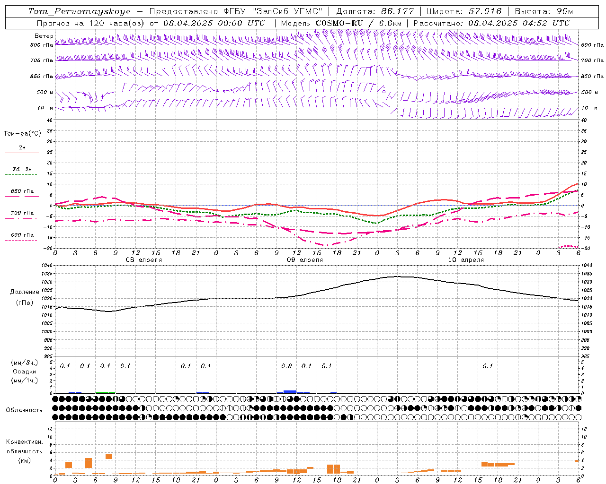Viewport: 606px width, 484px height.
Task: Click the Ветер wind panel label
Action: [44, 36]
